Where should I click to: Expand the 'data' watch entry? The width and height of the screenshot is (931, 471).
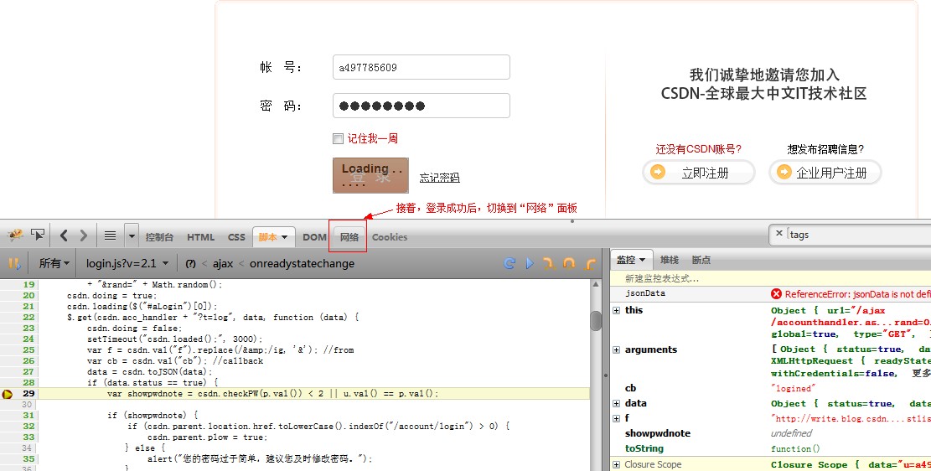pos(616,403)
